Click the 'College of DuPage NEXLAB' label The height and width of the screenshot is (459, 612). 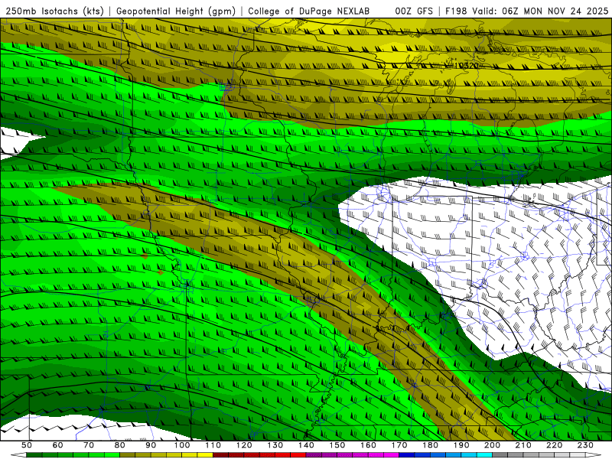[x=309, y=11]
